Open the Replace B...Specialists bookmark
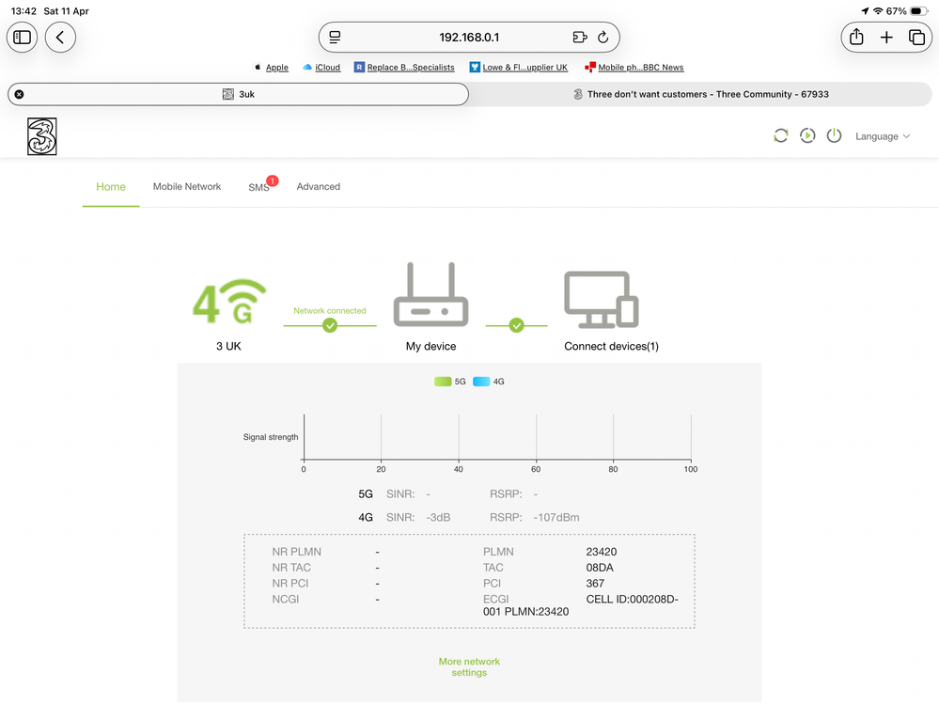The width and height of the screenshot is (939, 704). click(404, 67)
